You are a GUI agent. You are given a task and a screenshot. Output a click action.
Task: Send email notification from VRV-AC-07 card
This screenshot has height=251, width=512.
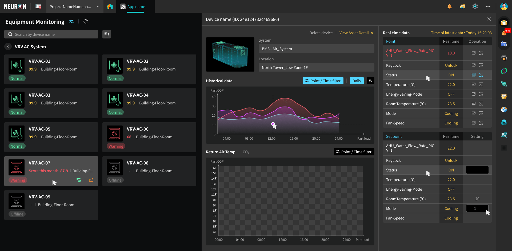[x=91, y=180]
